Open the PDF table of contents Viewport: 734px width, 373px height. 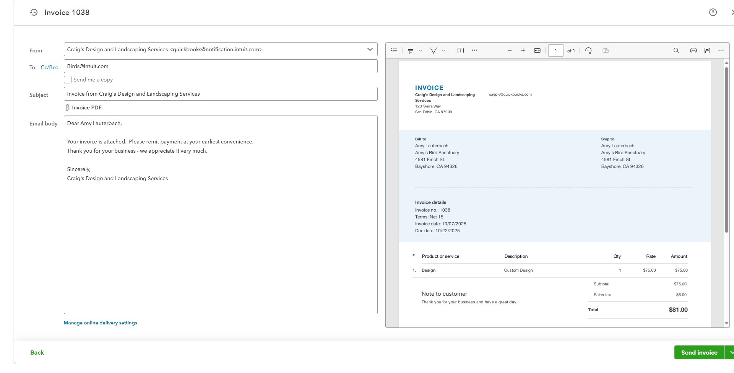click(x=394, y=50)
